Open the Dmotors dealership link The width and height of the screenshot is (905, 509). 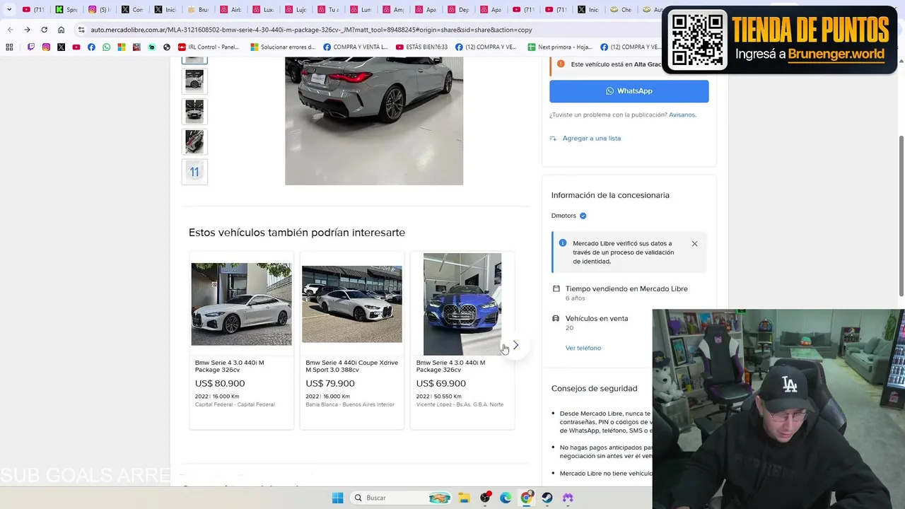point(564,216)
